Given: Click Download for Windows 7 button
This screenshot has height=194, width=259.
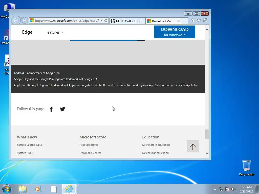Looking at the screenshot, I should tap(175, 32).
